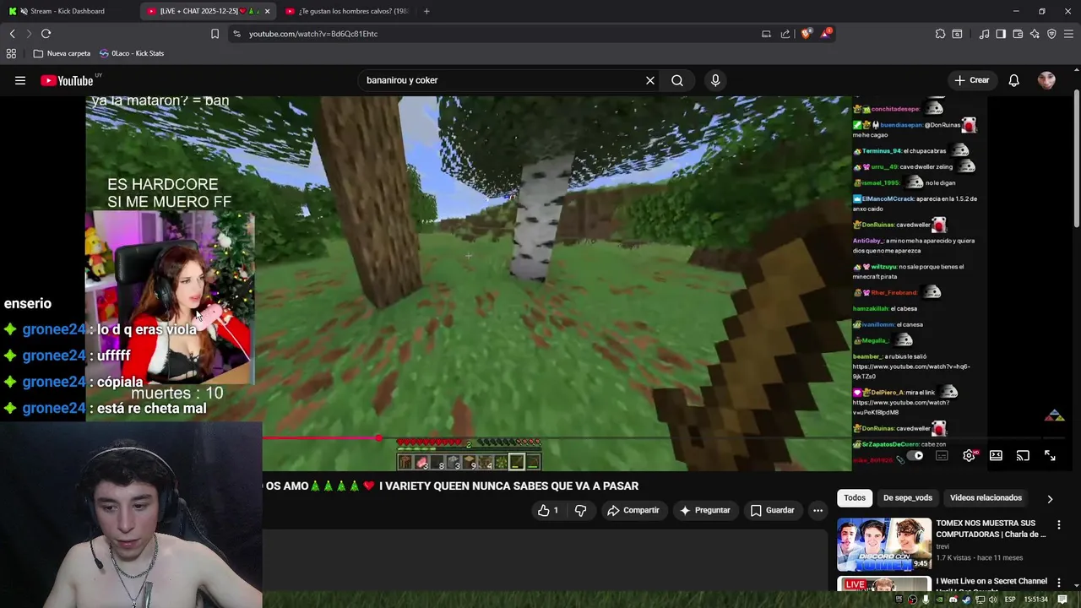Image resolution: width=1081 pixels, height=608 pixels.
Task: Open the Nueva carpeta bookmark folder
Action: pos(62,53)
